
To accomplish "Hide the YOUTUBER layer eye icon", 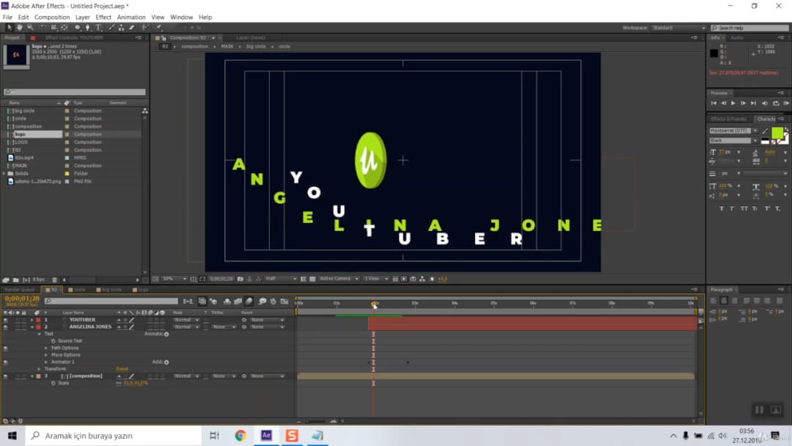I will pos(6,320).
